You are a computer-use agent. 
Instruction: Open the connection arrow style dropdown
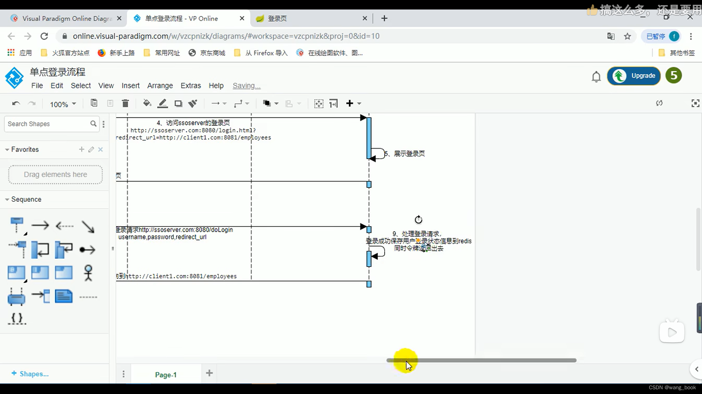pyautogui.click(x=219, y=104)
